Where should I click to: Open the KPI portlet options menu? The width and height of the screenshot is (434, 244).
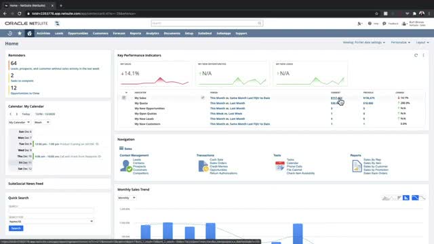tap(423, 56)
